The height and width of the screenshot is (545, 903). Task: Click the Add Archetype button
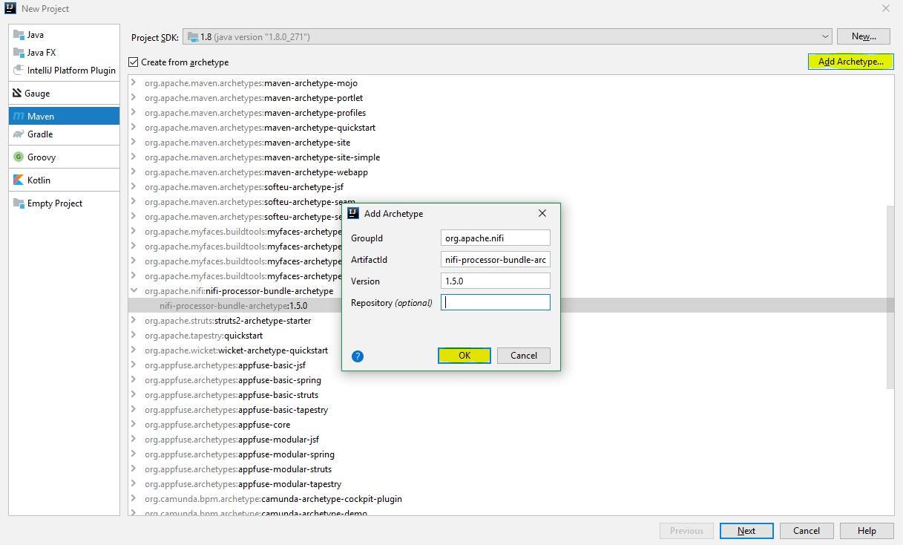coord(850,62)
